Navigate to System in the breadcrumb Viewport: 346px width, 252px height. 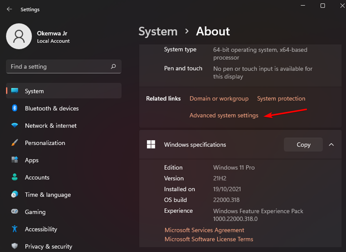tap(158, 32)
